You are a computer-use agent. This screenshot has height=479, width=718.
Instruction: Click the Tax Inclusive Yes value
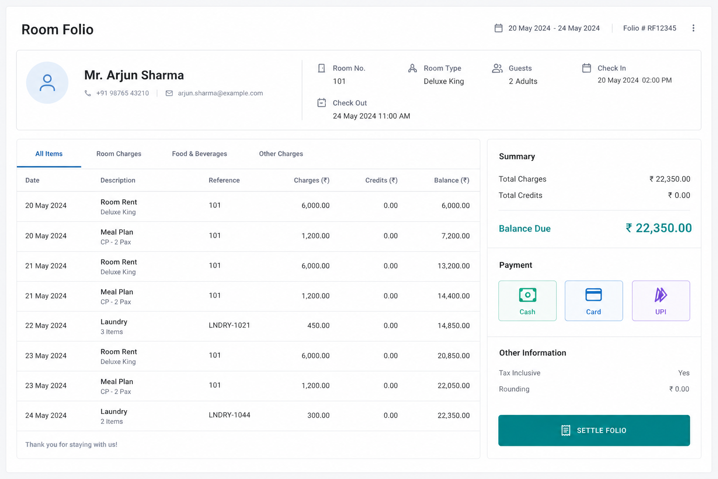click(x=684, y=373)
